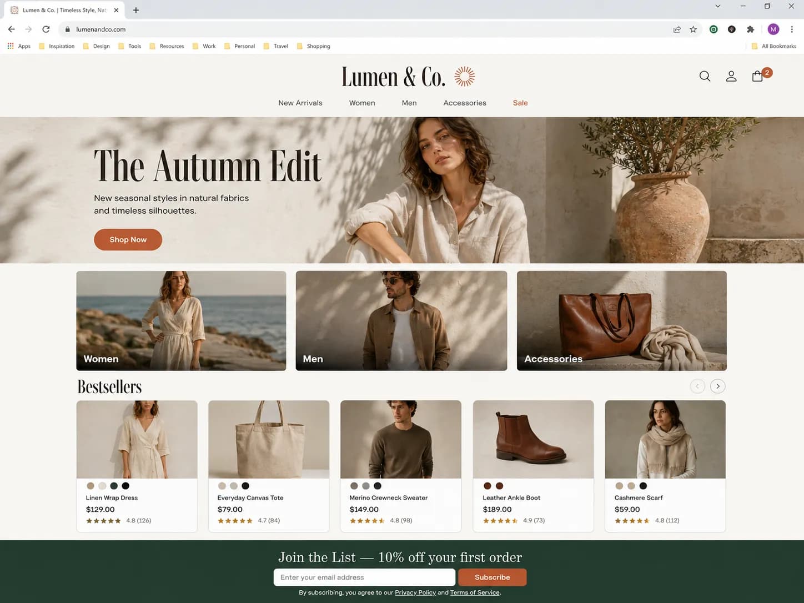
Task: Select black swatch on Cashmere Scarf
Action: pos(643,486)
